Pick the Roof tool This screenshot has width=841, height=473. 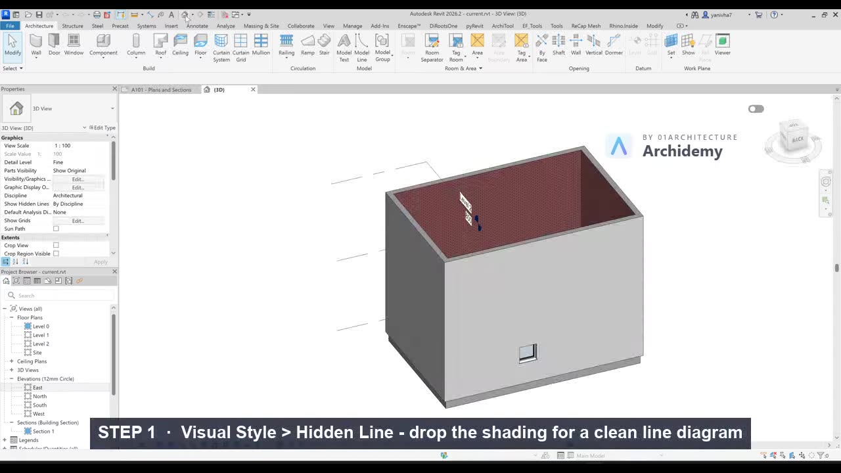(160, 45)
